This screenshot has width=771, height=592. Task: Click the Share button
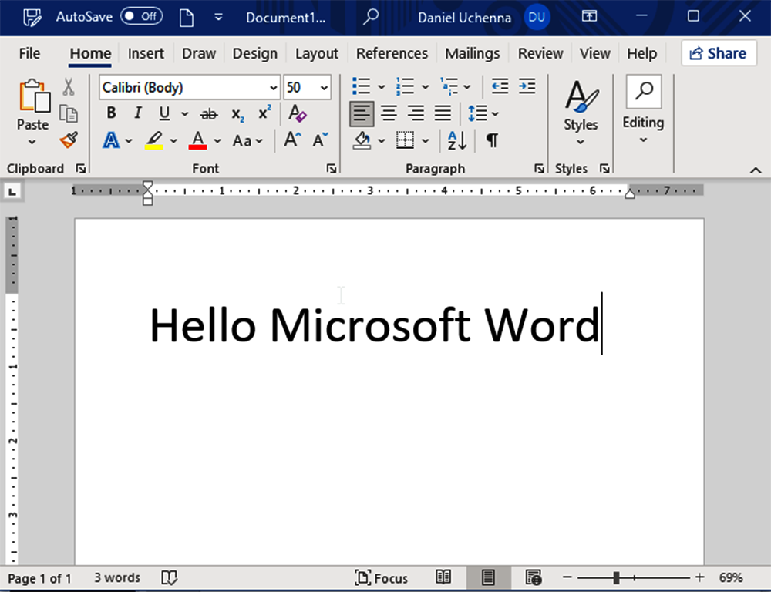tap(719, 52)
